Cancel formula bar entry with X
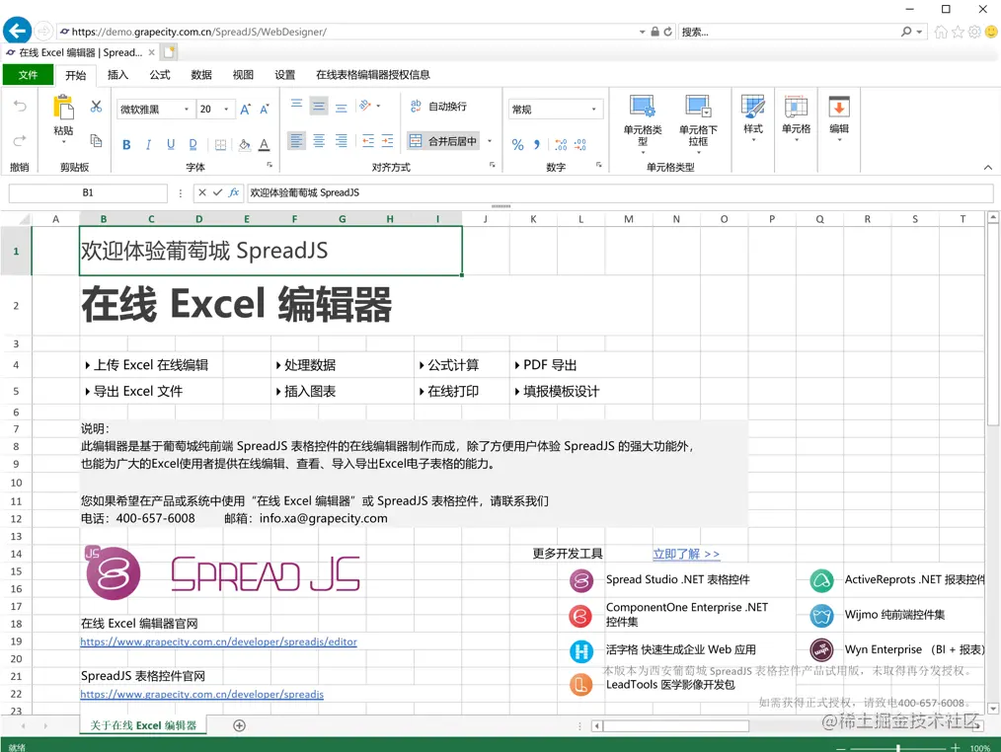 [201, 192]
